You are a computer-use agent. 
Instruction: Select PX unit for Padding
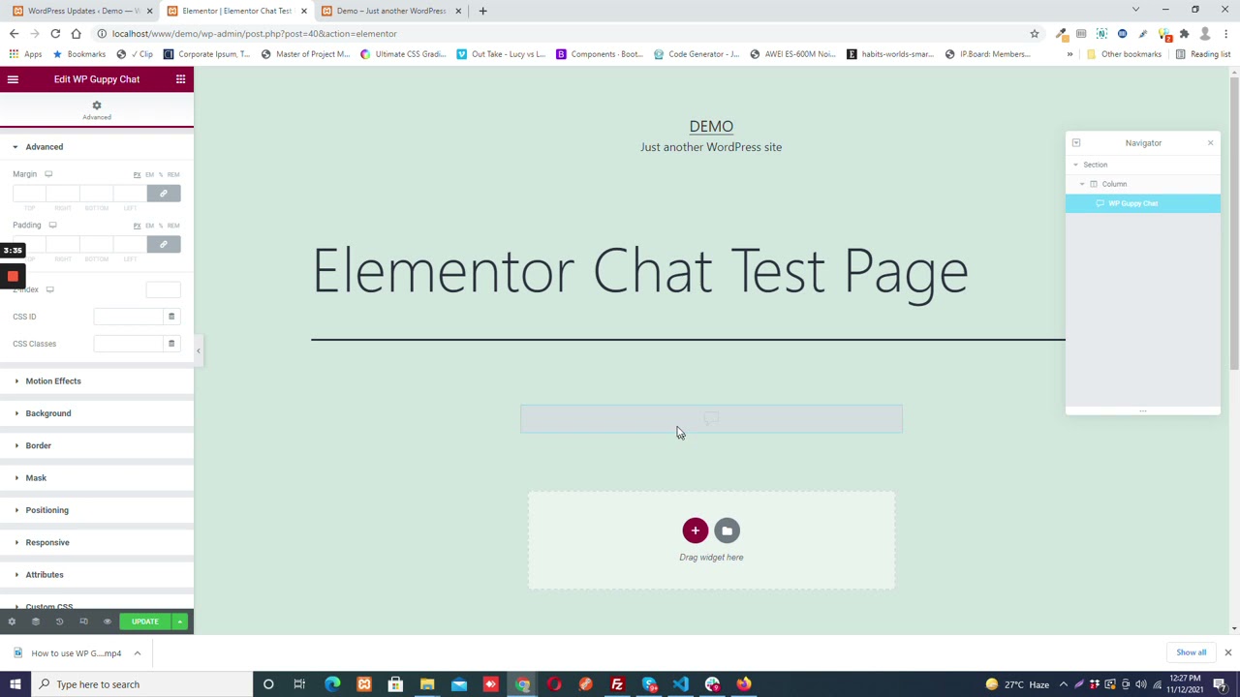point(137,226)
